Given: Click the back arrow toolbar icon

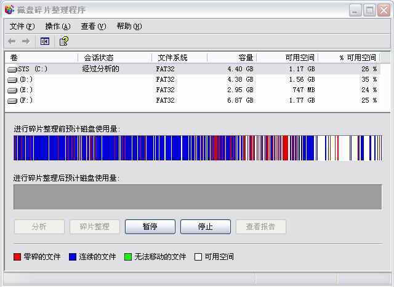Looking at the screenshot, I should 12,41.
